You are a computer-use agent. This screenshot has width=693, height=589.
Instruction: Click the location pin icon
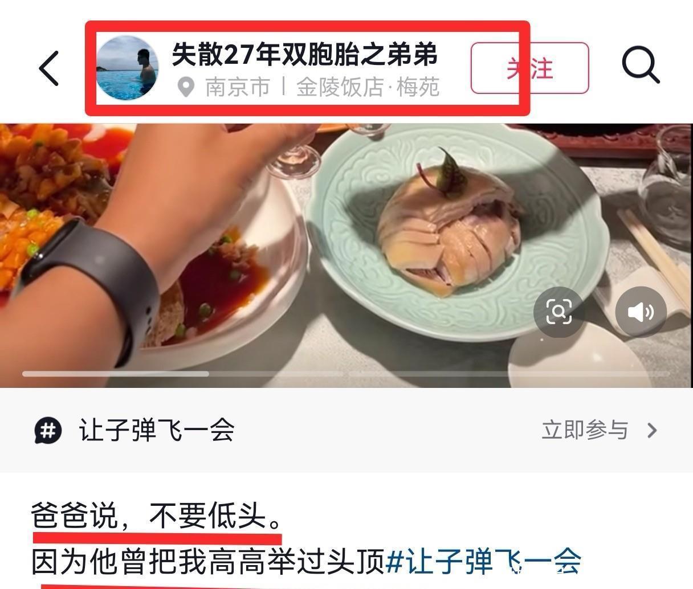185,88
